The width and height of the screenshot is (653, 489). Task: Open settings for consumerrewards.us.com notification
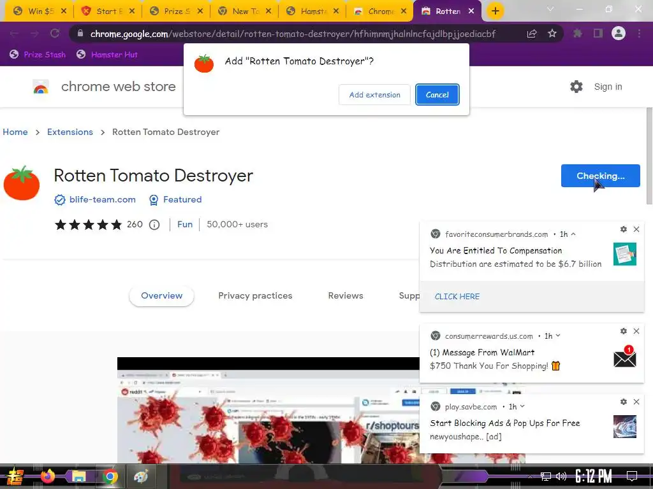(x=624, y=331)
